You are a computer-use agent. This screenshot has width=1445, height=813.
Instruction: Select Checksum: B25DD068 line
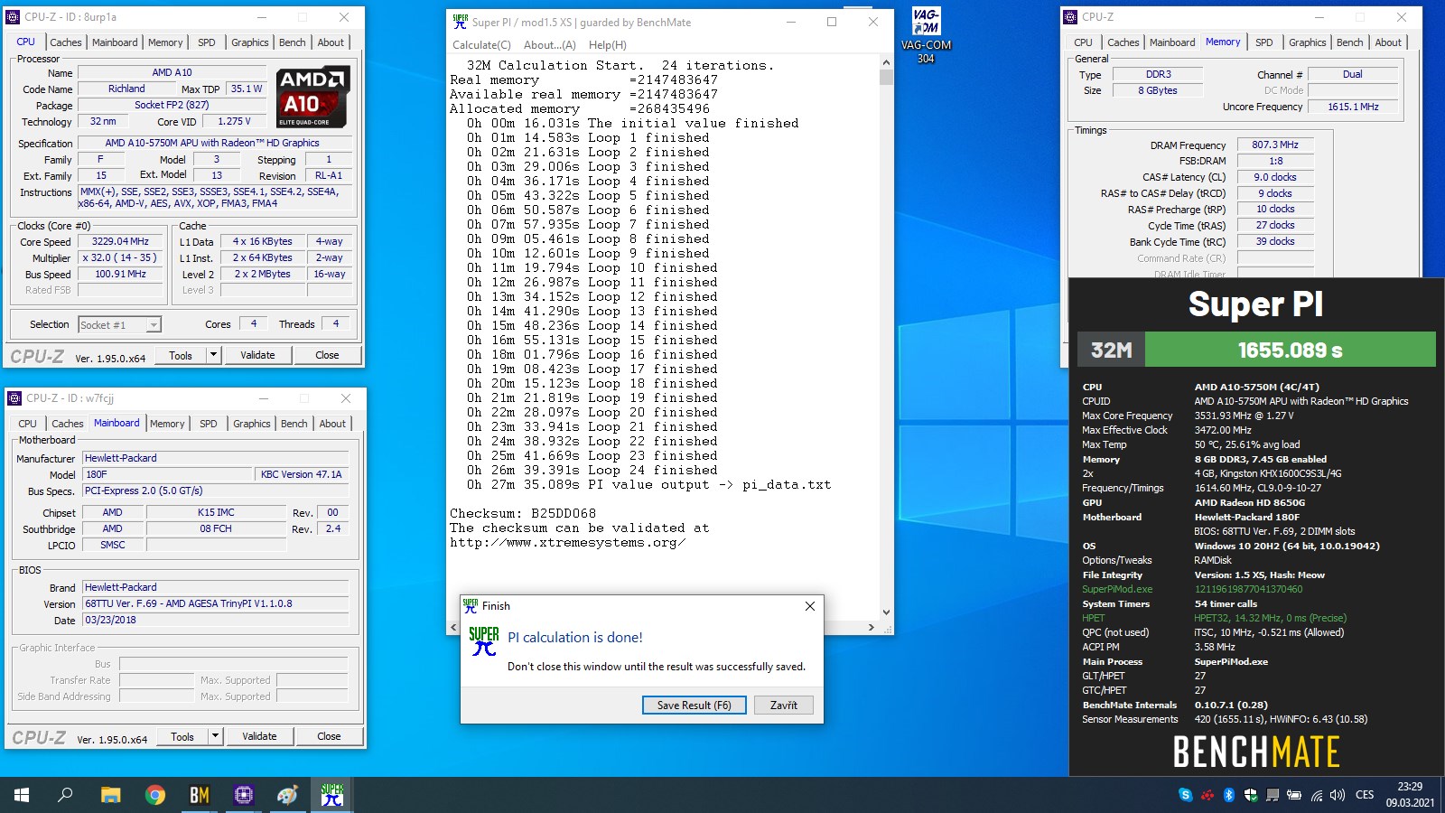523,513
